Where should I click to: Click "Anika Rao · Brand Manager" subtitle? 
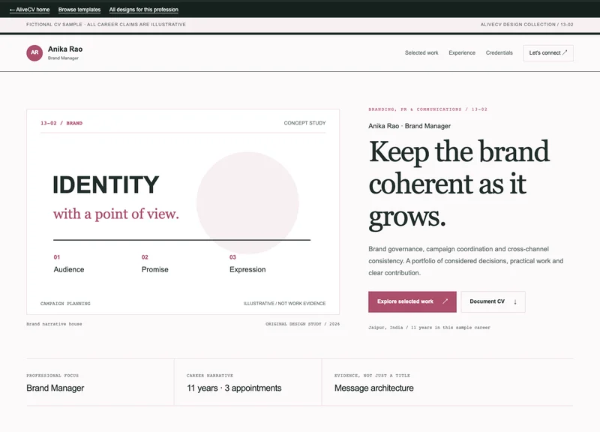pos(409,126)
